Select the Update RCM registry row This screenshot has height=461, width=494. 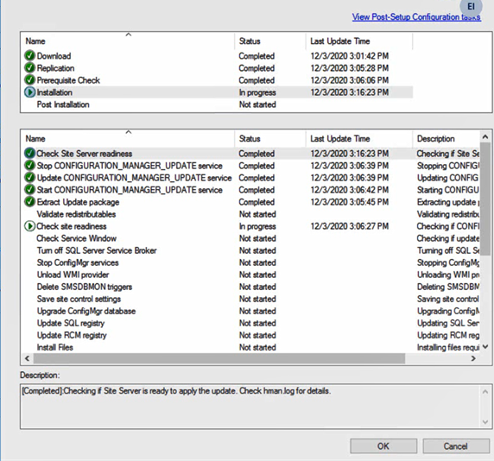point(251,335)
